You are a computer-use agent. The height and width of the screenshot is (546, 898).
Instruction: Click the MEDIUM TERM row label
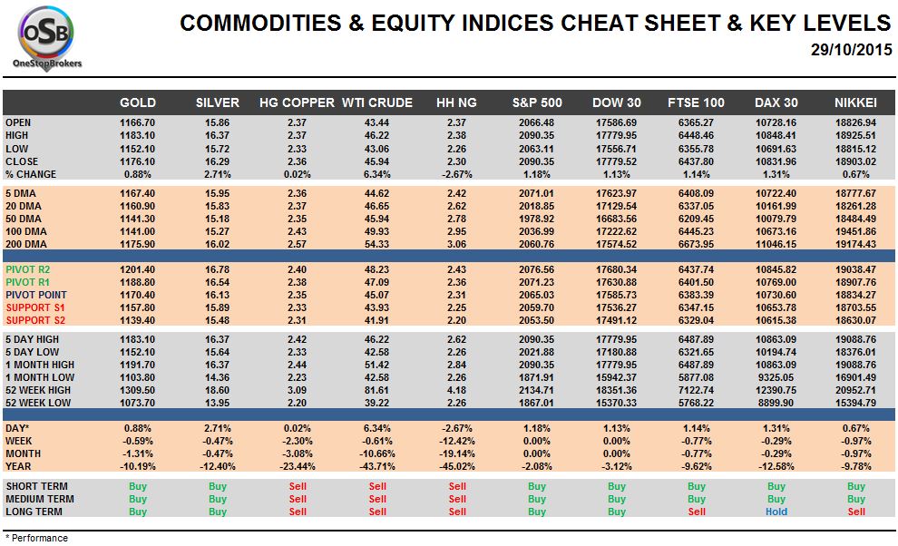(39, 499)
